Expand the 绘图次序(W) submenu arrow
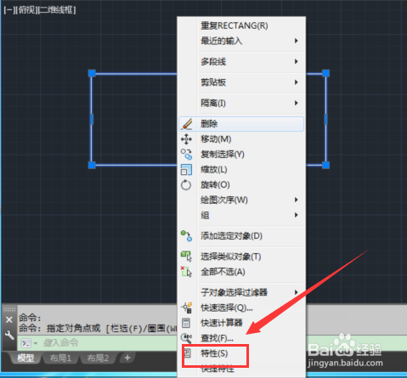 pyautogui.click(x=296, y=200)
